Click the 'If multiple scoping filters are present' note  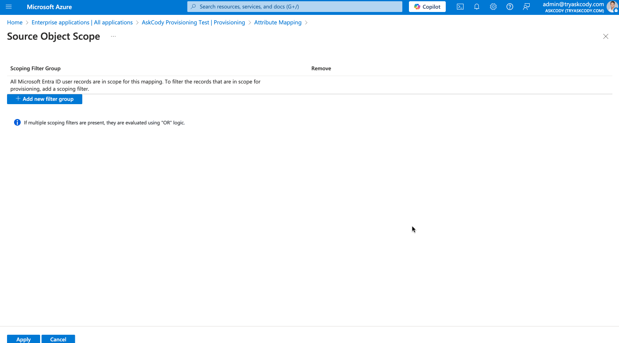(104, 123)
